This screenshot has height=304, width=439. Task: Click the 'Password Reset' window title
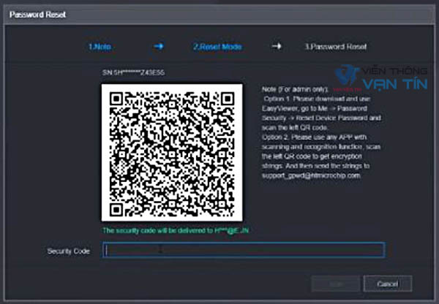37,15
